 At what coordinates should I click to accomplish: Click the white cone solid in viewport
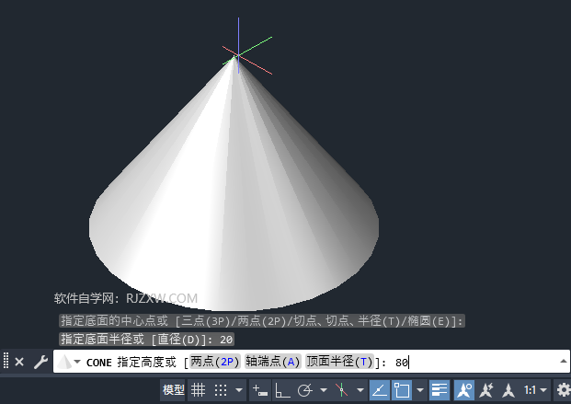(x=234, y=190)
